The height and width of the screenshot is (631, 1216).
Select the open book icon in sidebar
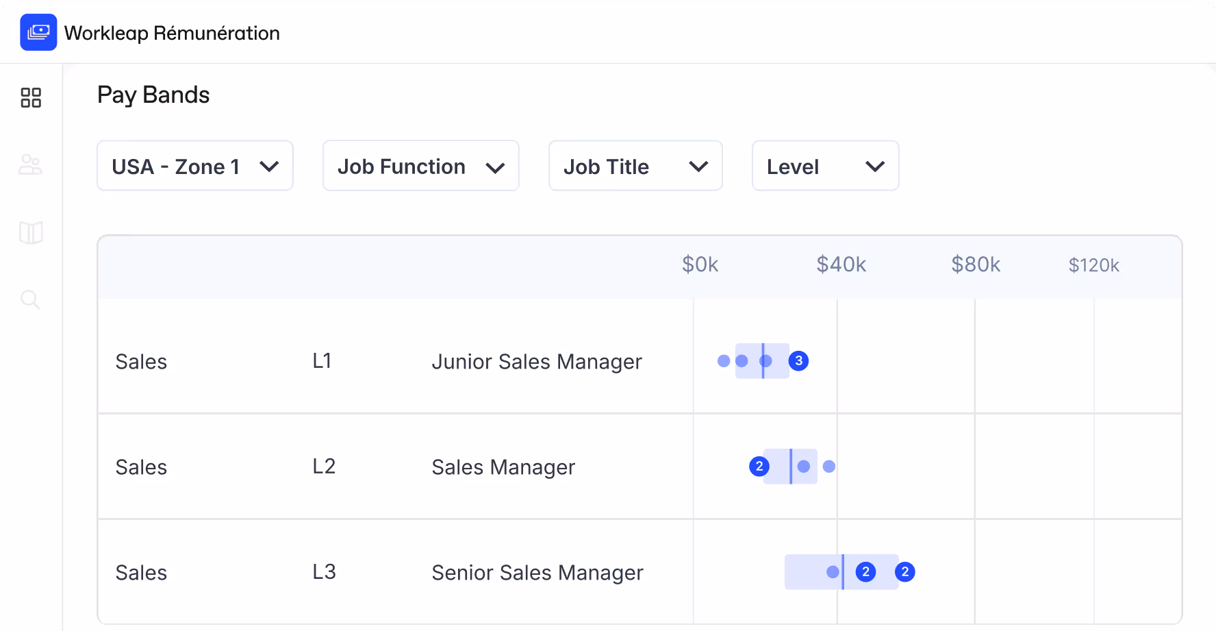click(x=31, y=233)
